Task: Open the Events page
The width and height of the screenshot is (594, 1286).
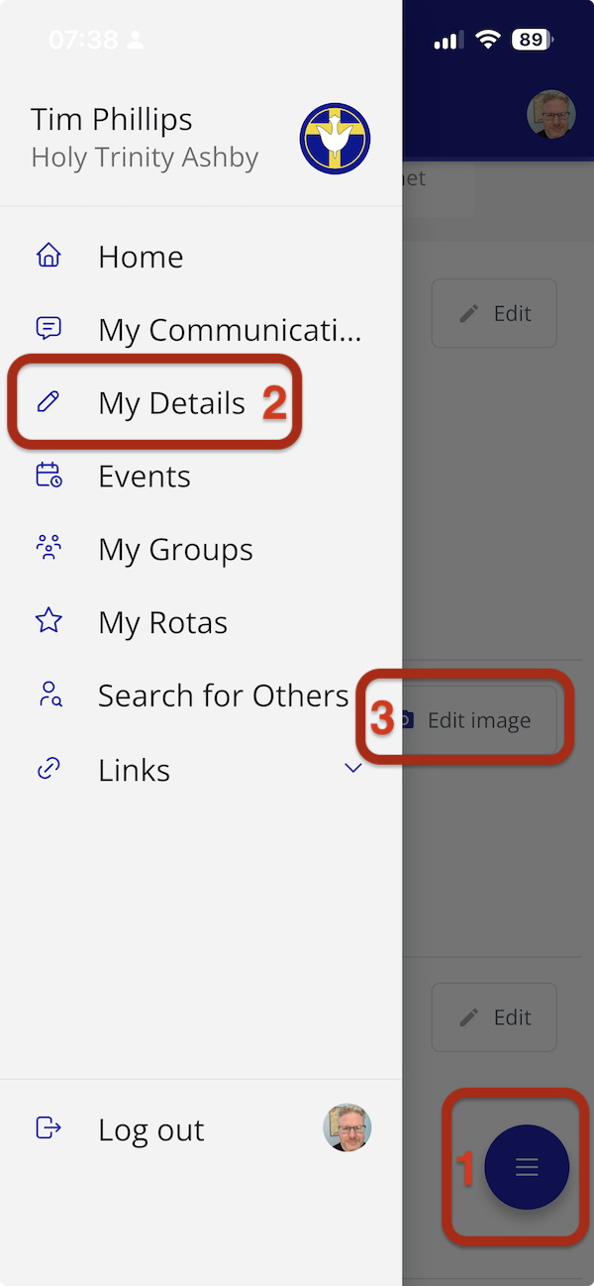Action: click(145, 477)
